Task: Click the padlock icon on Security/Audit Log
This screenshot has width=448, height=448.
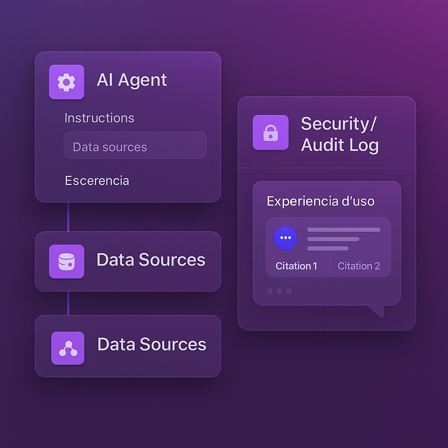Action: pyautogui.click(x=270, y=133)
